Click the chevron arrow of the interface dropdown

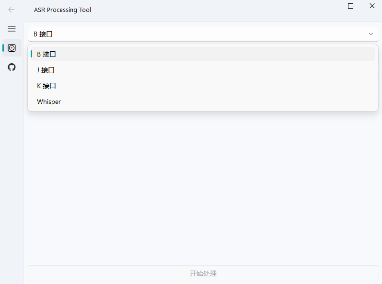370,34
